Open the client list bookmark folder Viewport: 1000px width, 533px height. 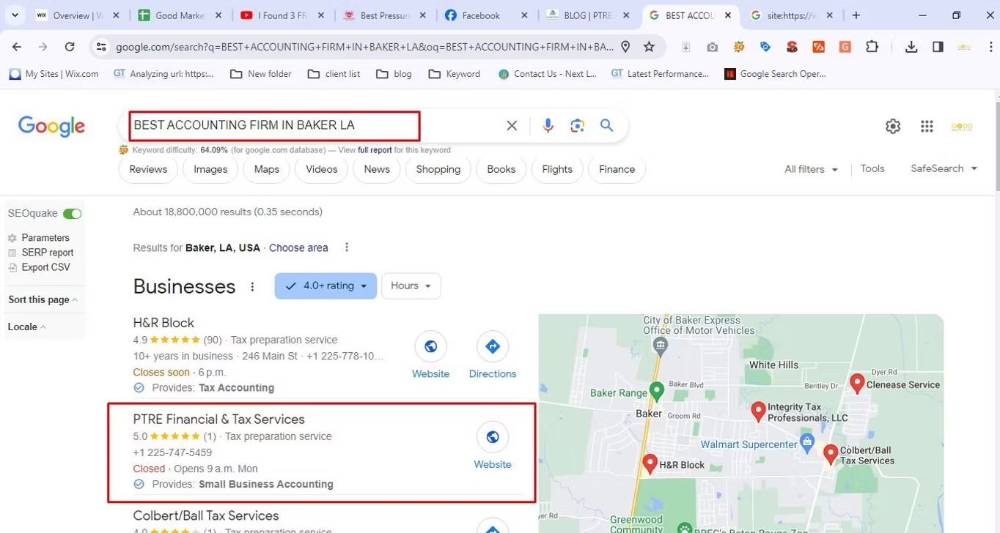[x=334, y=74]
